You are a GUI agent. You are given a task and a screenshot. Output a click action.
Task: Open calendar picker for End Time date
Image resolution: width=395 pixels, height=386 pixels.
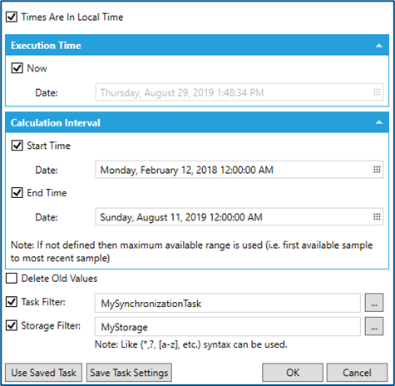click(x=377, y=216)
